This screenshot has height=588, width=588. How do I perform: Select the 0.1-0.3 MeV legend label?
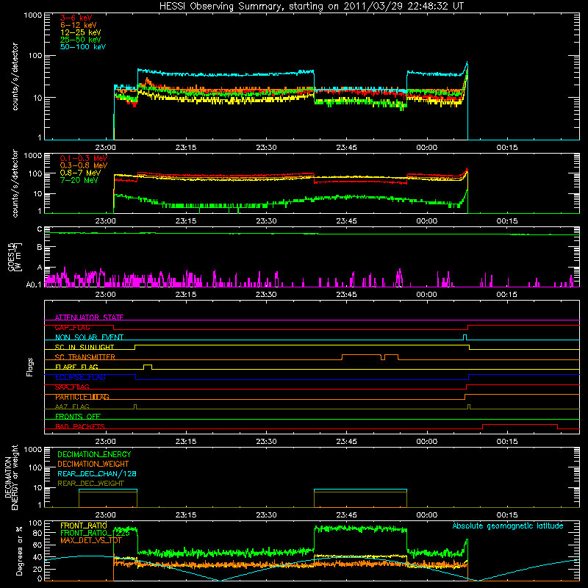(84, 158)
